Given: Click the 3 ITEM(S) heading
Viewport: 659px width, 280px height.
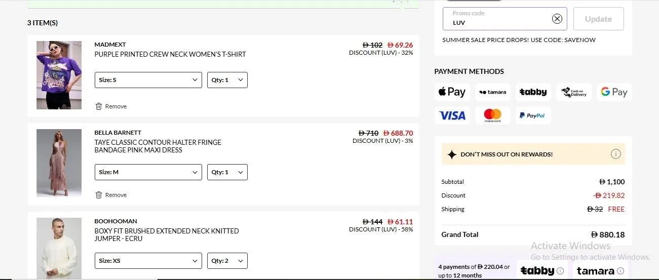Looking at the screenshot, I should [43, 23].
